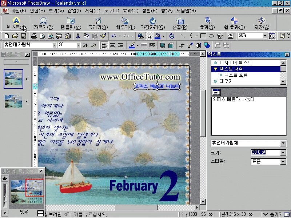Select the Rectangle drawing tool

coord(203,36)
